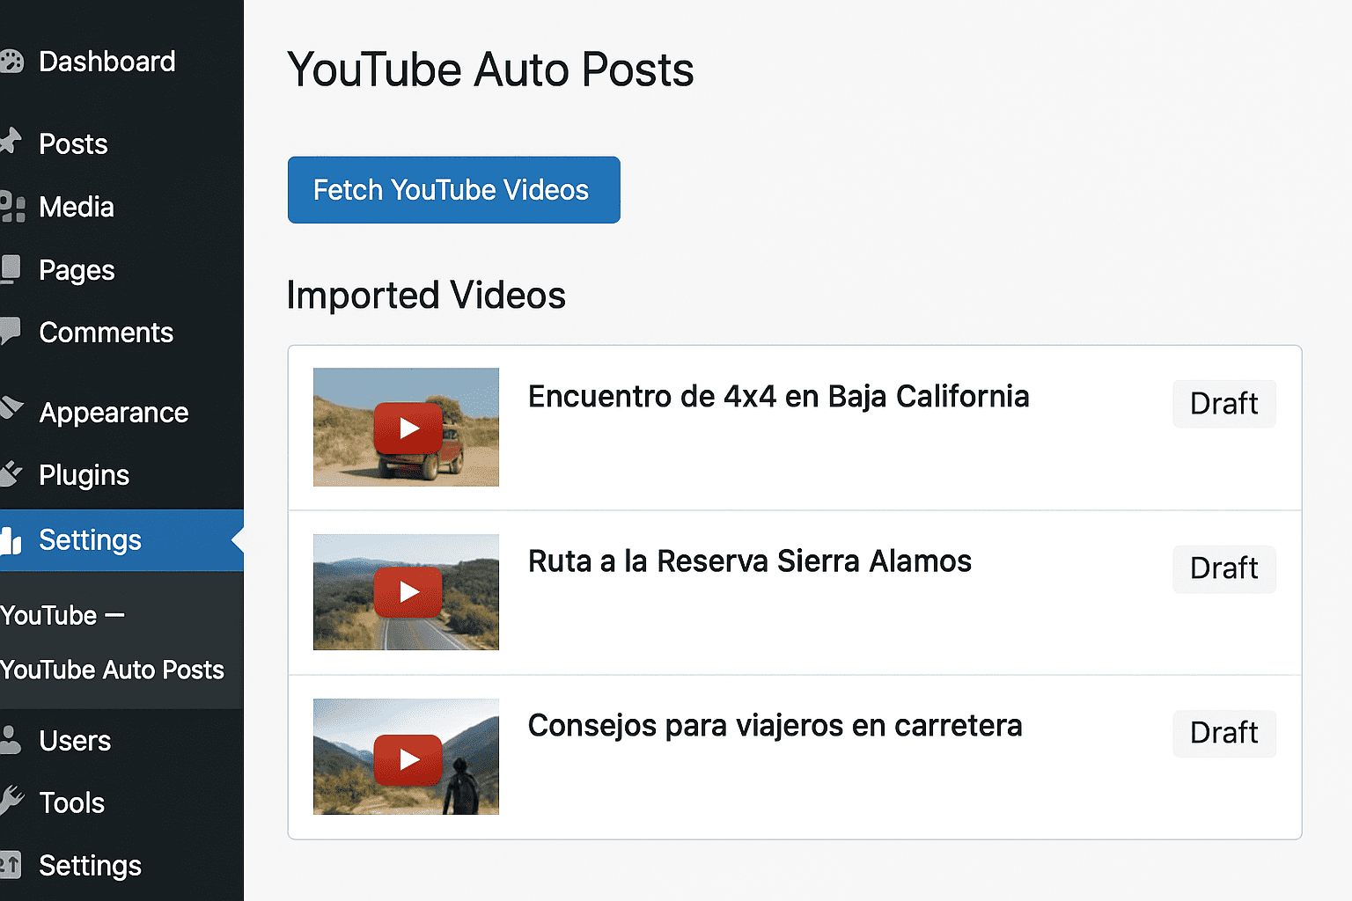Image resolution: width=1352 pixels, height=901 pixels.
Task: Click the Media library icon
Action: pyautogui.click(x=12, y=207)
